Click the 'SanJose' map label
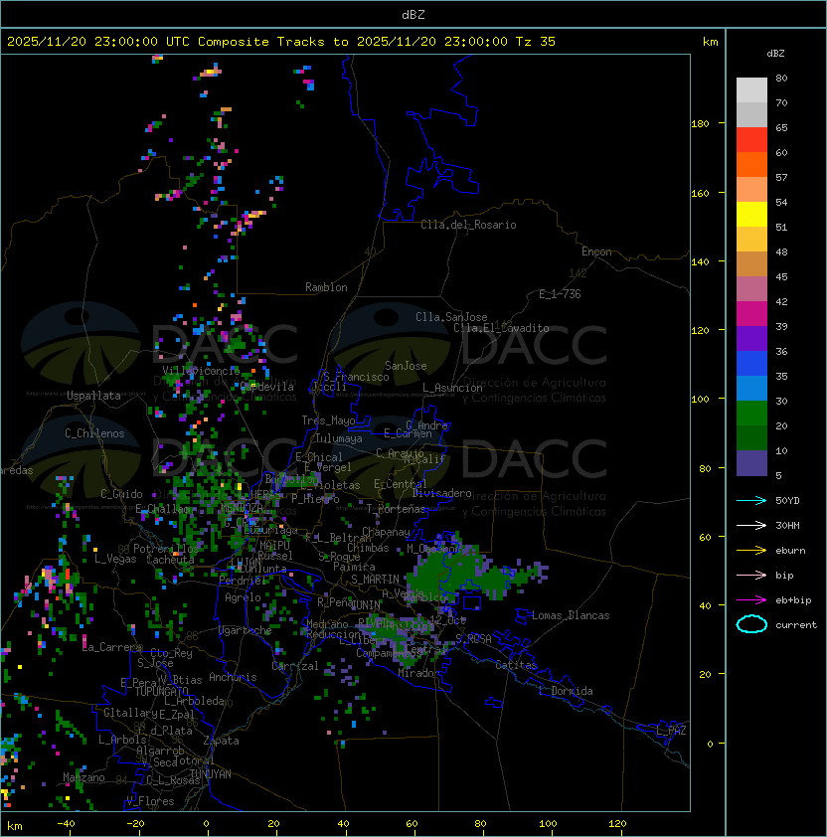The width and height of the screenshot is (827, 837). [x=406, y=366]
